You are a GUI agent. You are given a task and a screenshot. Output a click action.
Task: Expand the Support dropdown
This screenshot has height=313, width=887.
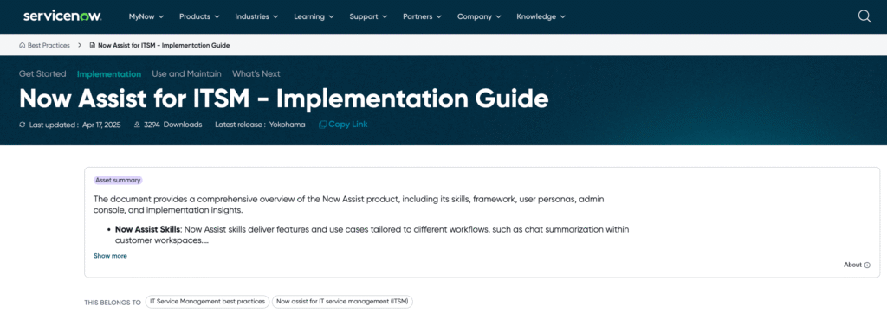(368, 16)
